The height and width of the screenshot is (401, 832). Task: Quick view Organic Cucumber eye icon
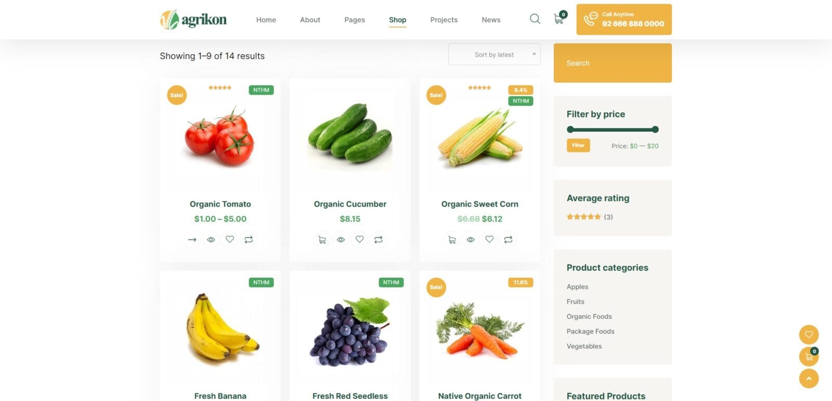(341, 240)
